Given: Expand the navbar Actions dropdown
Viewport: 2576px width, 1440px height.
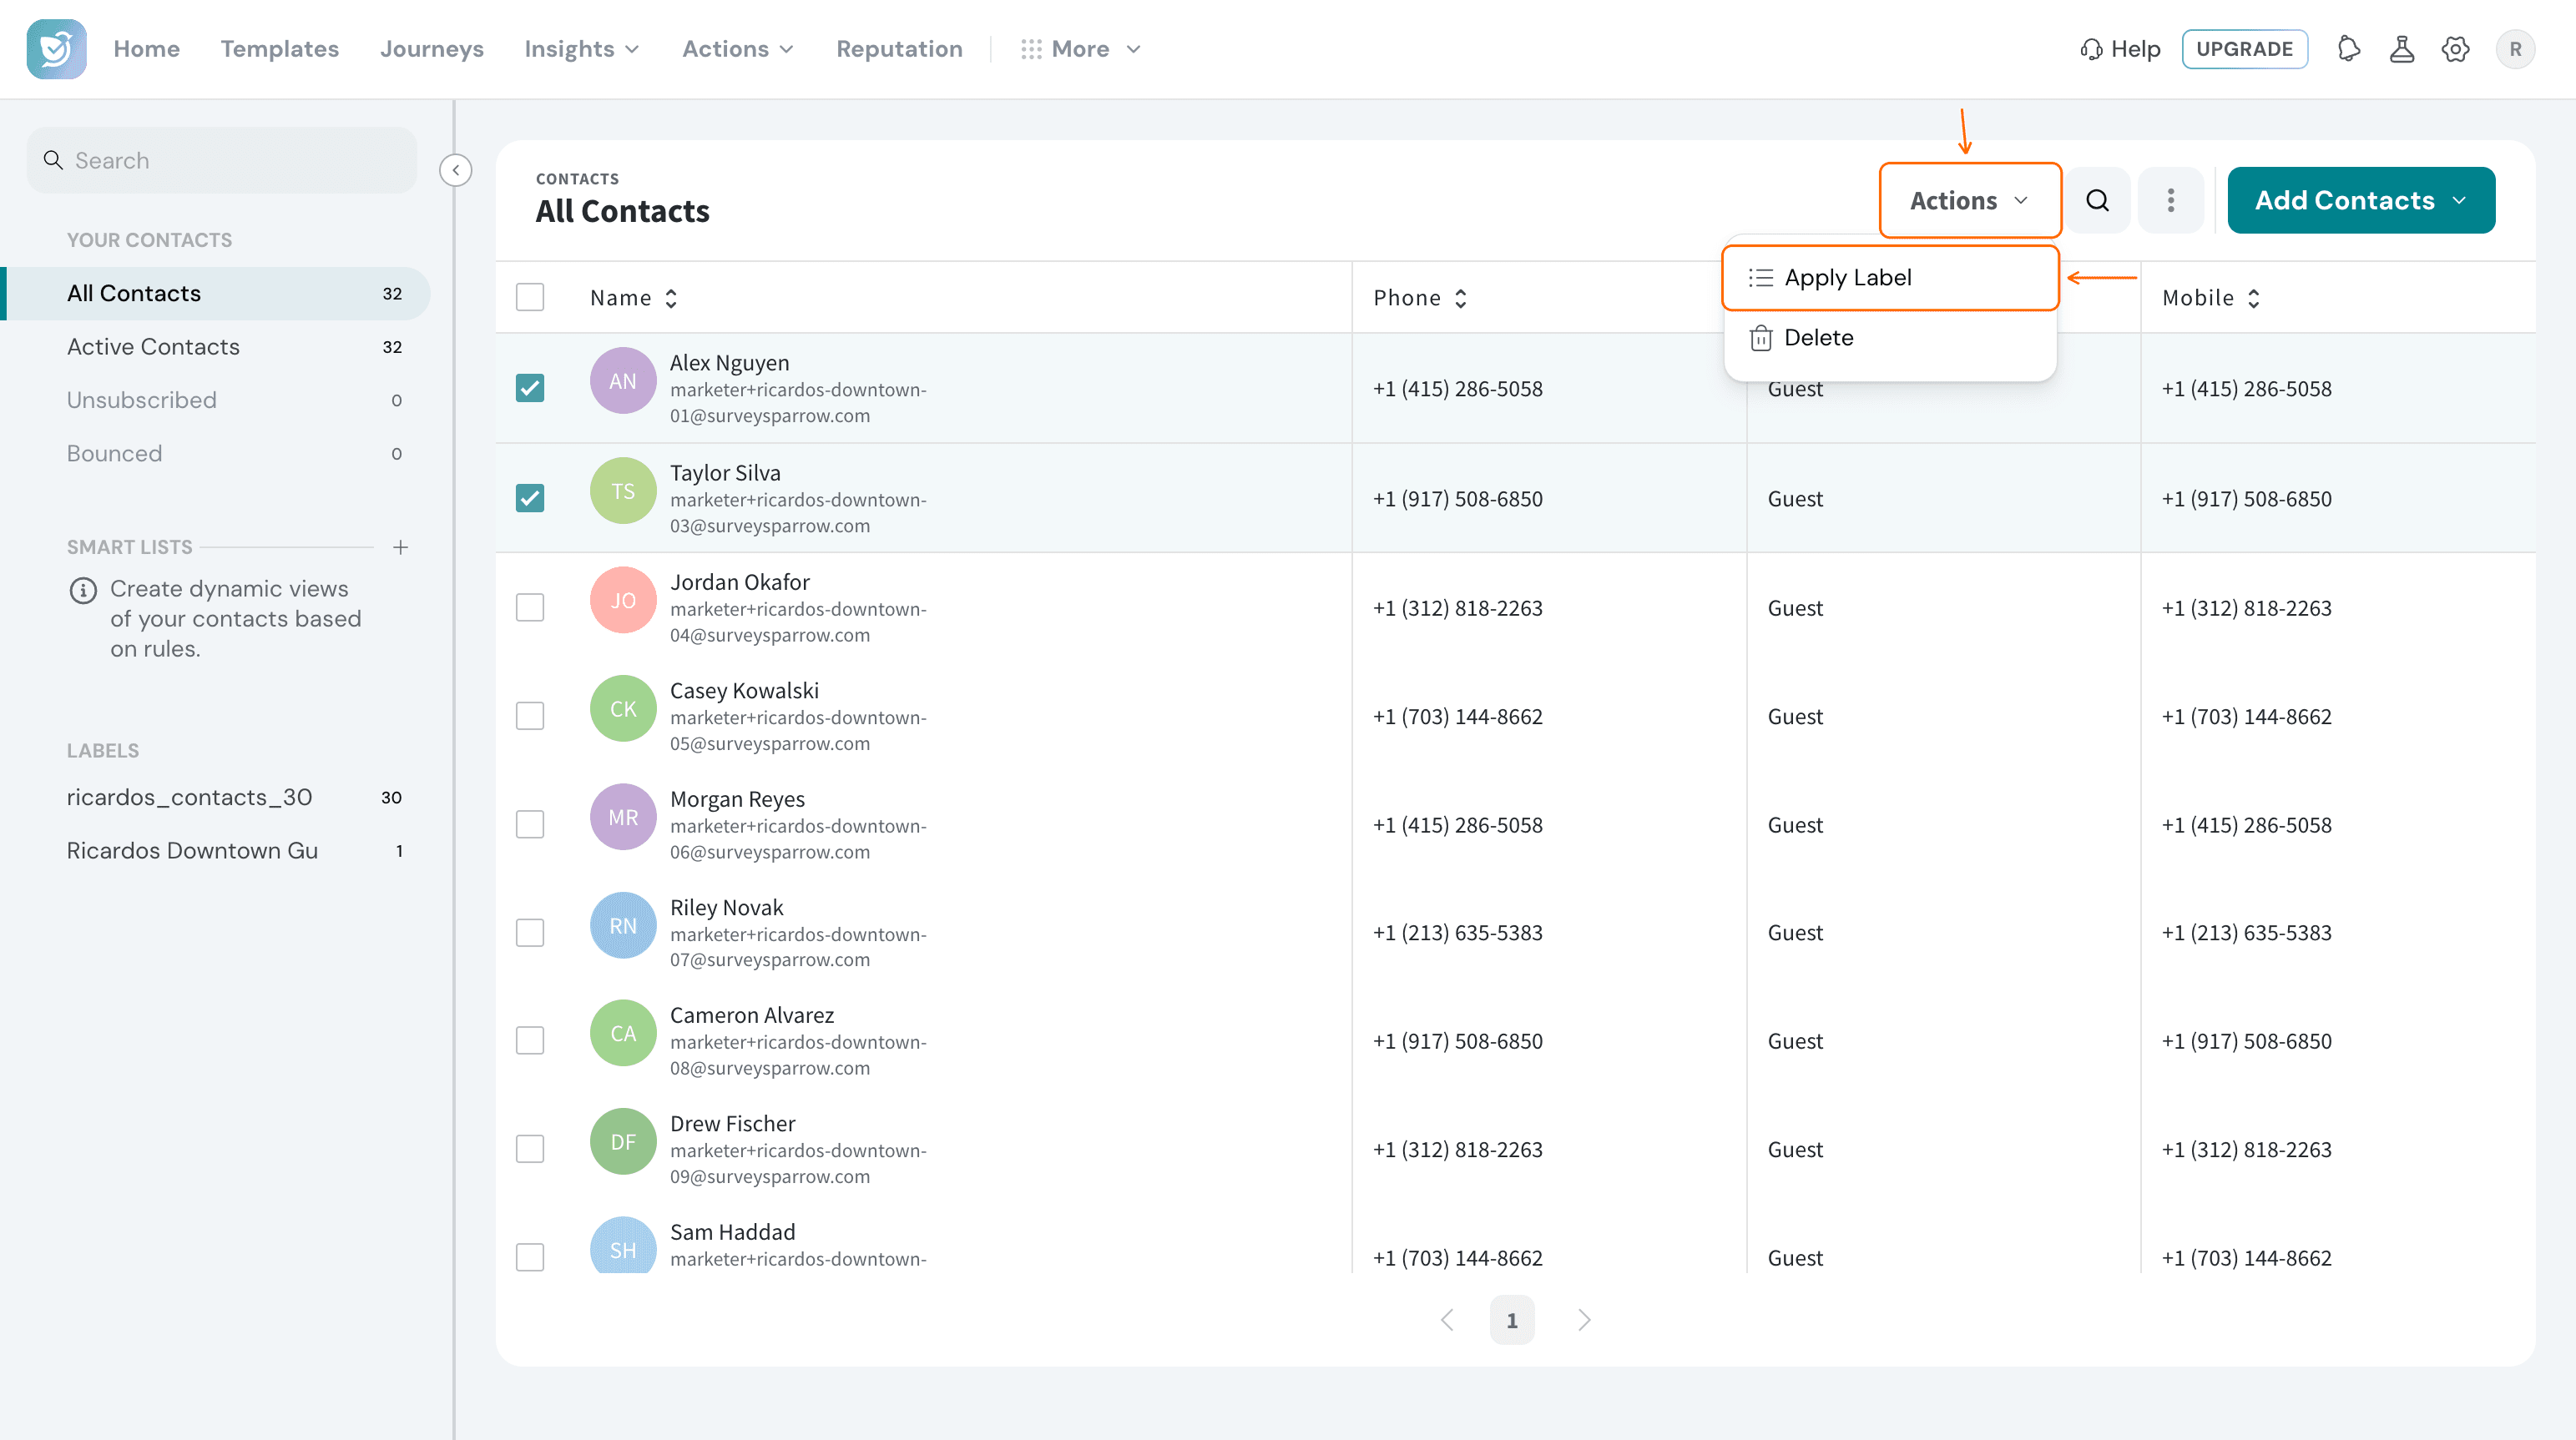Looking at the screenshot, I should click(x=738, y=49).
